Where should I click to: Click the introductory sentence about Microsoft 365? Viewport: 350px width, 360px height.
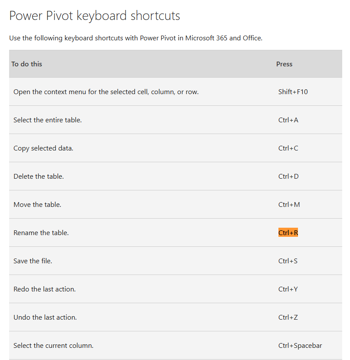136,38
